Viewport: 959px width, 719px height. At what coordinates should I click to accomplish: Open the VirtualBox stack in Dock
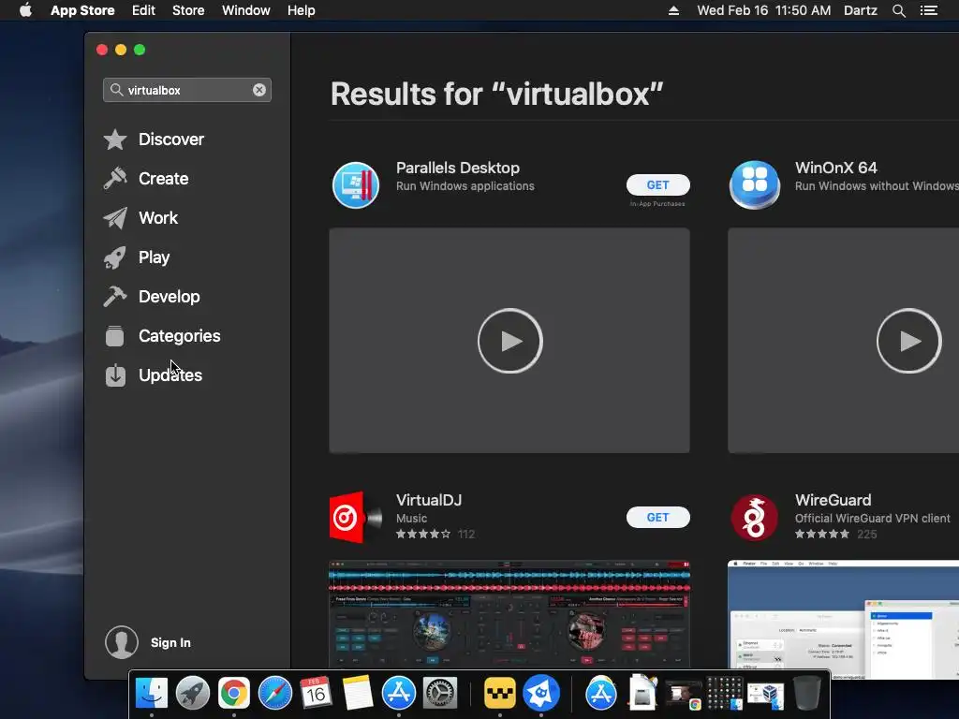766,695
